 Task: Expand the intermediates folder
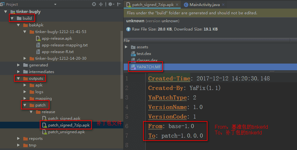click(18, 72)
